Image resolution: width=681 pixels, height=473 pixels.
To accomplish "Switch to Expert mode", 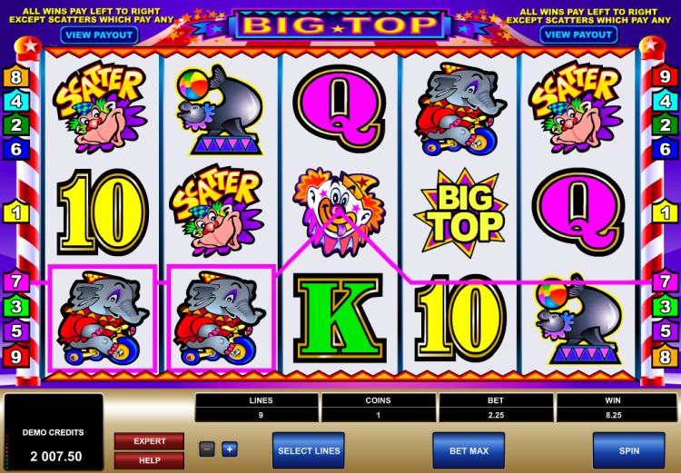I will pyautogui.click(x=150, y=441).
